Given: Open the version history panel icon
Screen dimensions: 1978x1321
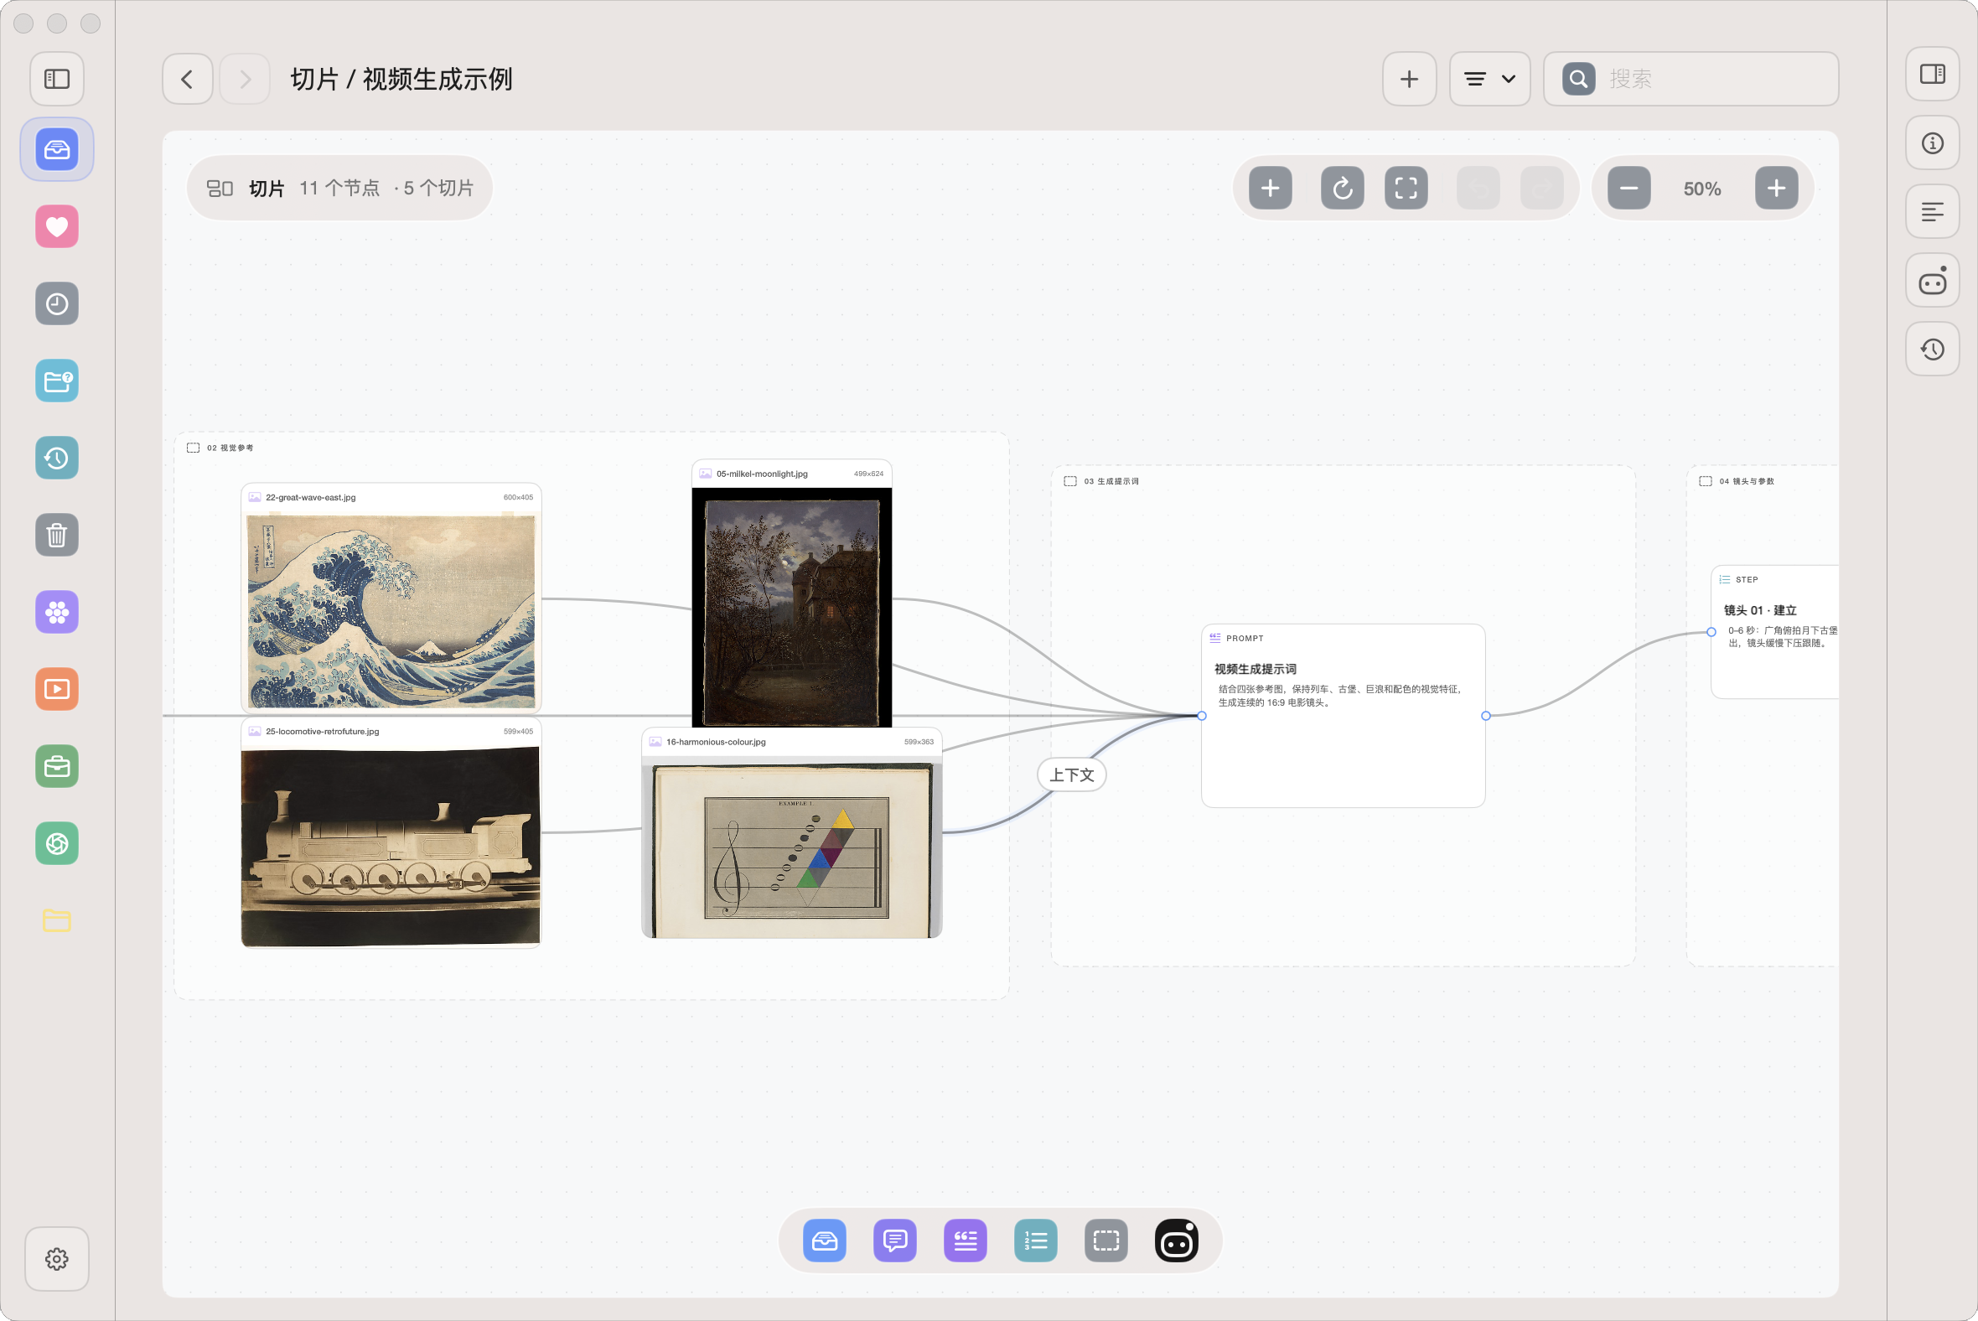Looking at the screenshot, I should (x=1933, y=349).
